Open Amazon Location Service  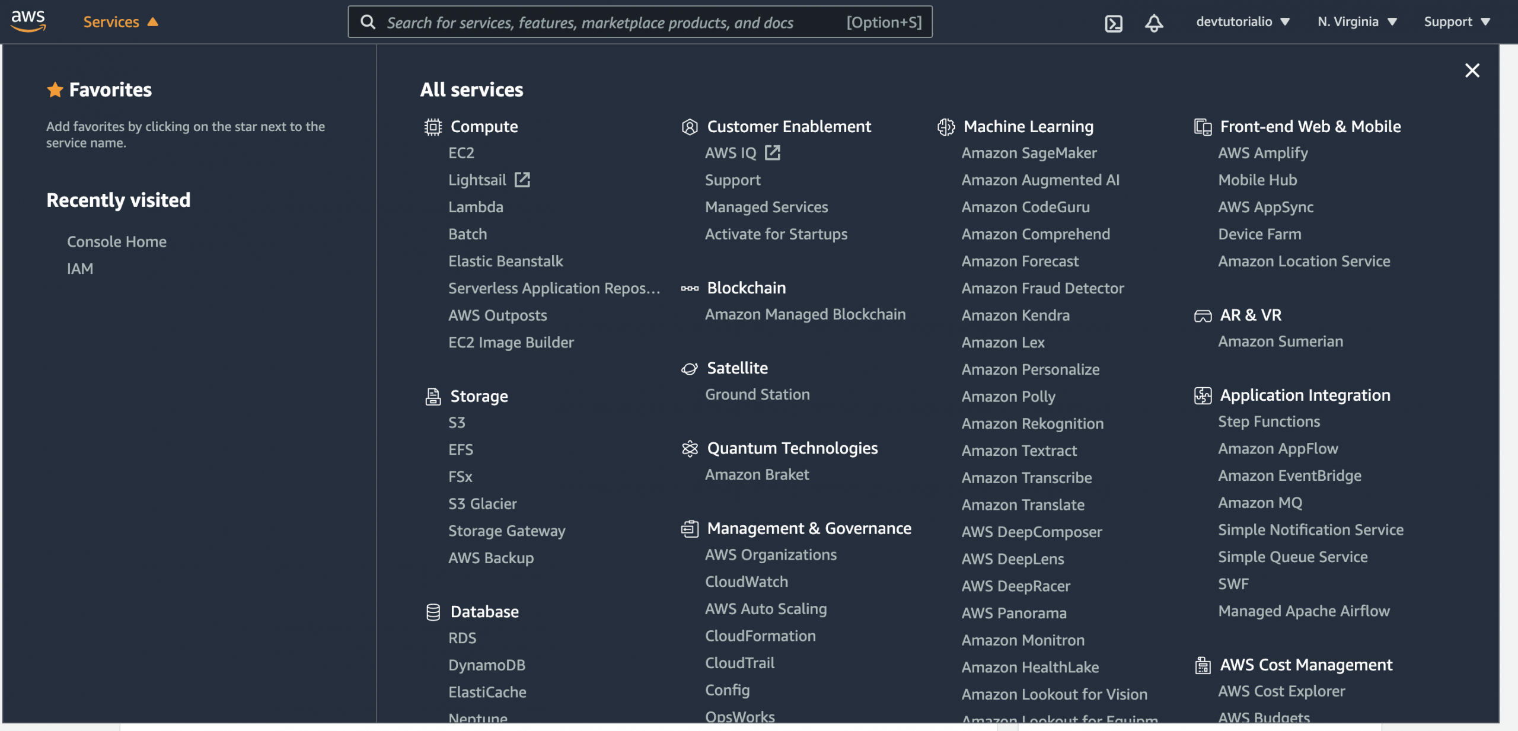click(x=1304, y=261)
